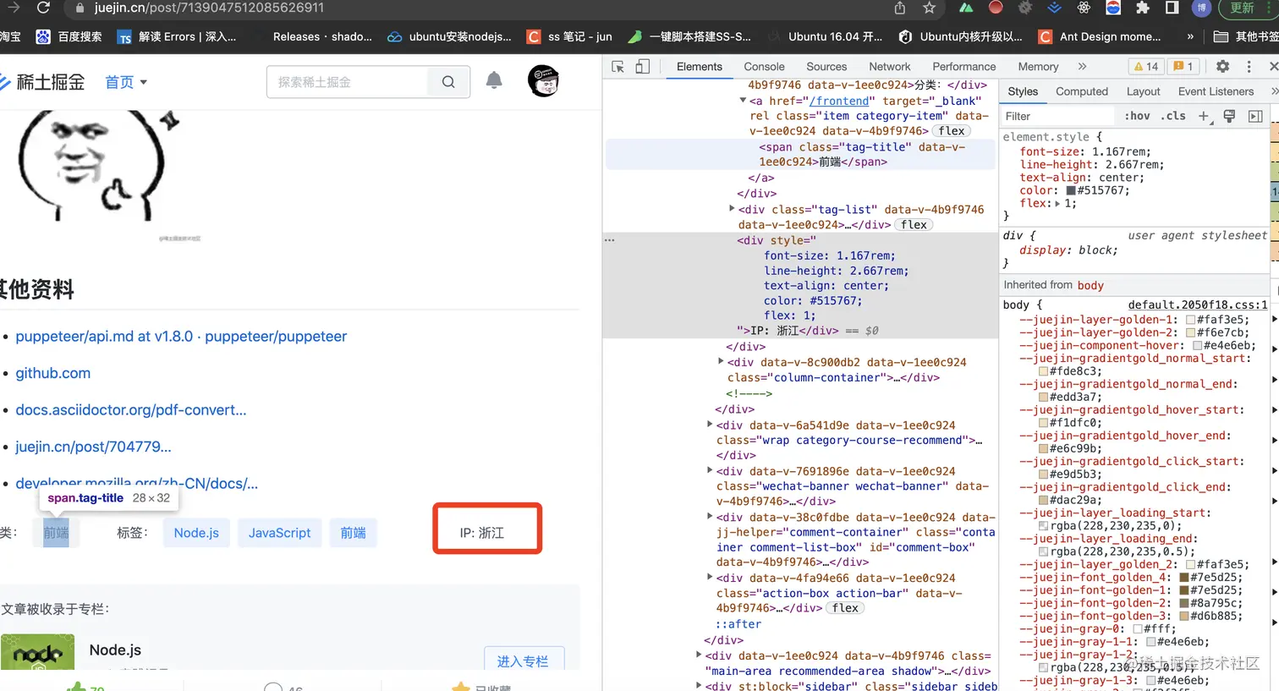The image size is (1279, 691).
Task: Bookmark this page with star icon
Action: click(x=929, y=8)
